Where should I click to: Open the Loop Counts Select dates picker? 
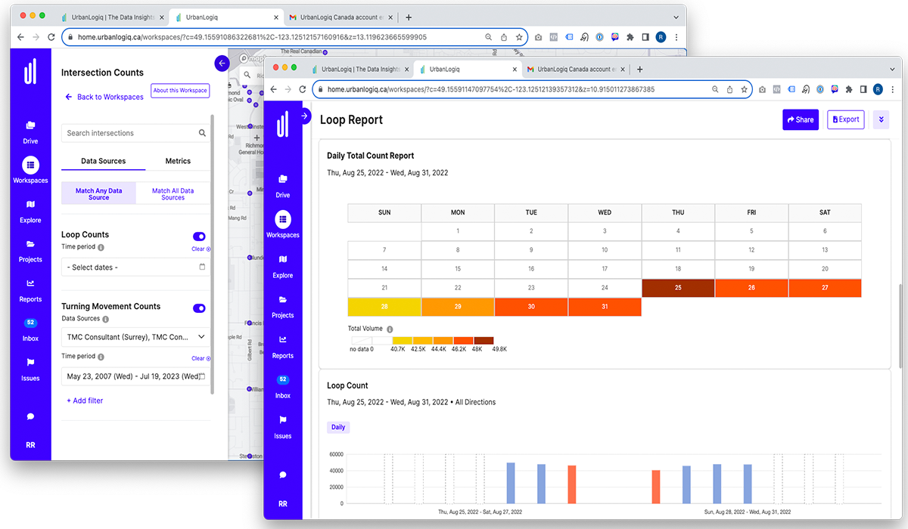tap(135, 268)
